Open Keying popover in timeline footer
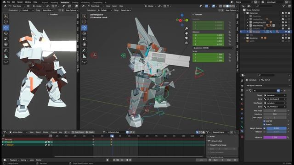Image resolution: width=294 pixels, height=165 pixels. click(x=24, y=160)
